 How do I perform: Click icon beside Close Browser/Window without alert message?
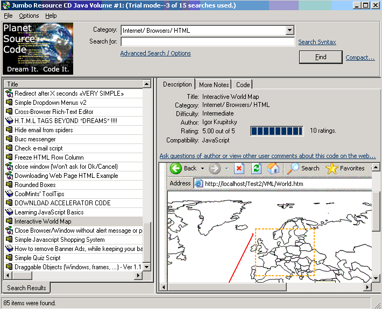click(9, 230)
